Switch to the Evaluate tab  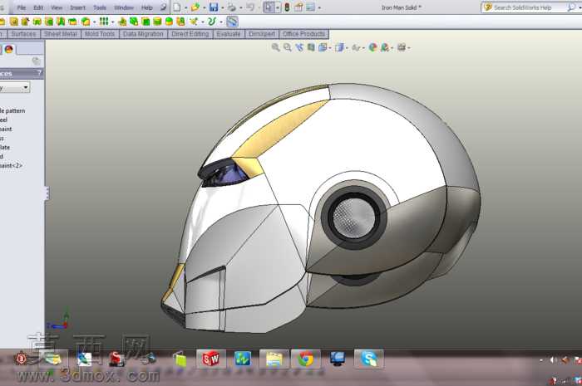tap(229, 34)
